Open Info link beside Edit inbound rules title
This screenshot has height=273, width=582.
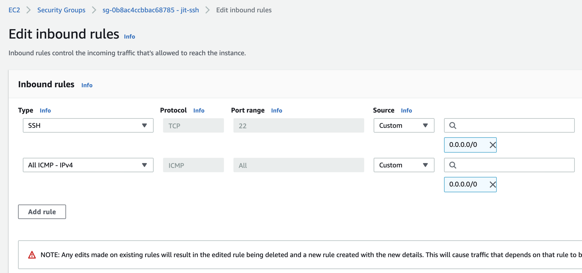tap(129, 37)
